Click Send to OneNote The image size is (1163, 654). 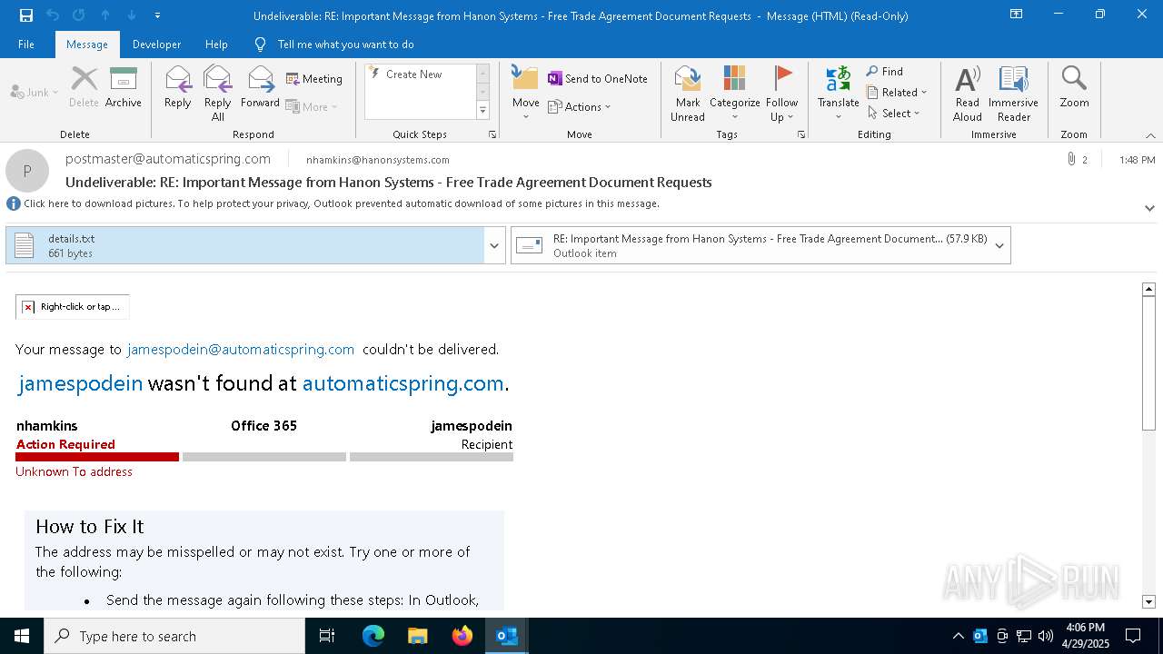tap(598, 79)
